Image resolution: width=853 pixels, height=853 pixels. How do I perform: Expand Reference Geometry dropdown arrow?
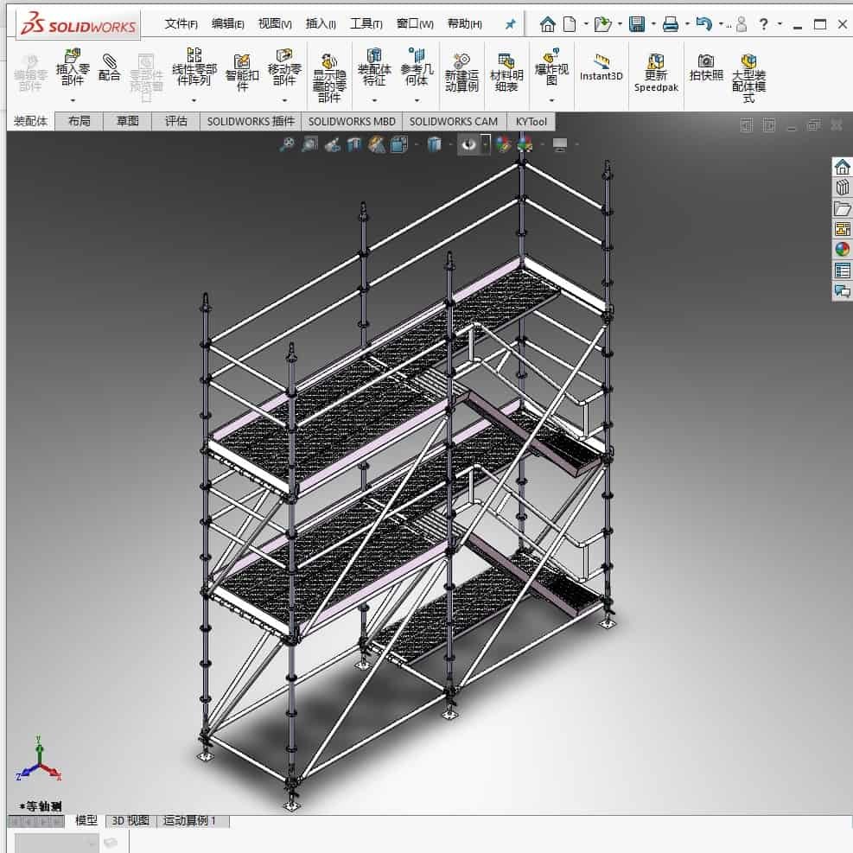pyautogui.click(x=417, y=100)
